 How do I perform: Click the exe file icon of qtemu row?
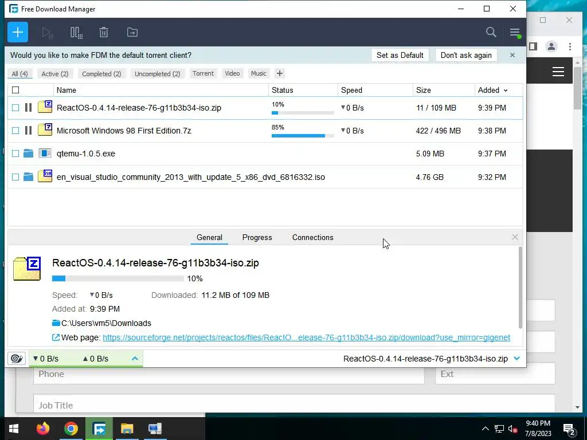point(45,153)
